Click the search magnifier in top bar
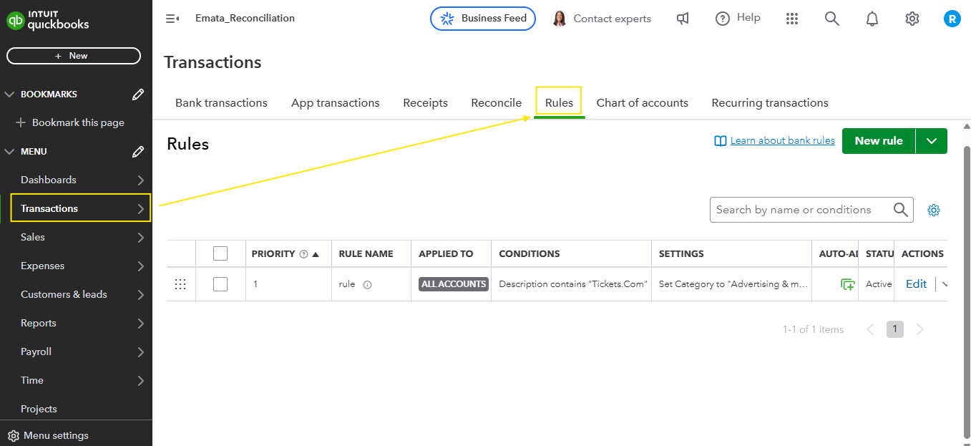This screenshot has width=971, height=446. 831,19
